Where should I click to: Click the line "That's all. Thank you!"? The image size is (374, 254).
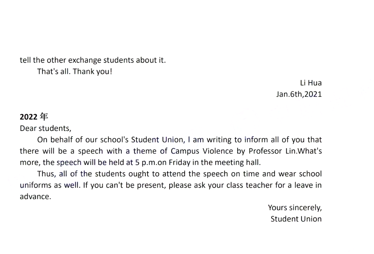click(75, 71)
